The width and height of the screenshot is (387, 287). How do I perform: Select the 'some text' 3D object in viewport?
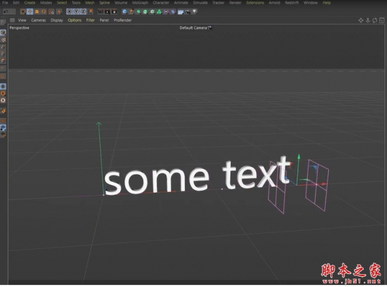tap(193, 176)
